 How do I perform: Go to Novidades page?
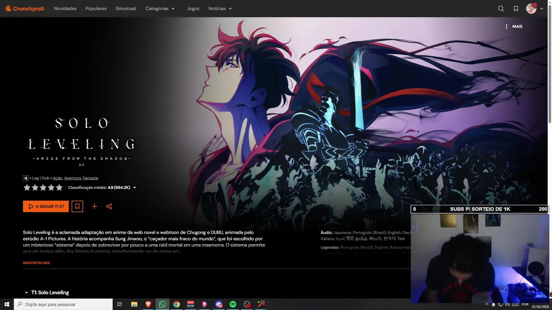(65, 9)
